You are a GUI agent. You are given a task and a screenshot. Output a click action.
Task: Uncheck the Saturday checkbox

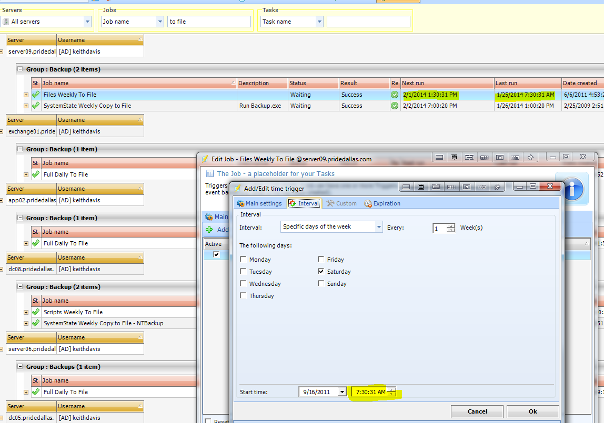click(x=321, y=272)
